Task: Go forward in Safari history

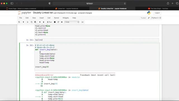Action: click(x=21, y=3)
